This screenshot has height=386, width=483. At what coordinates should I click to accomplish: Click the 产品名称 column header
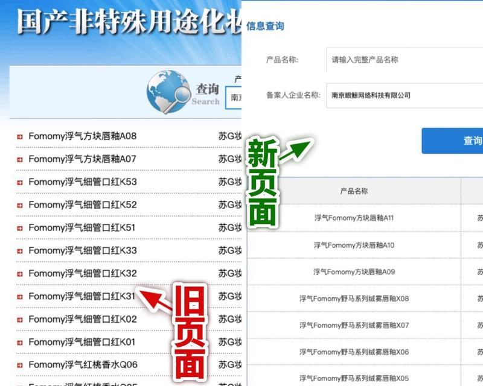point(354,191)
